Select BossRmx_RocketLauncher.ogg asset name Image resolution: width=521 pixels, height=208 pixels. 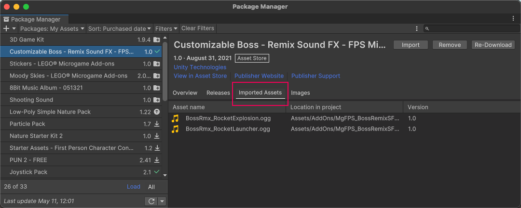(x=228, y=129)
